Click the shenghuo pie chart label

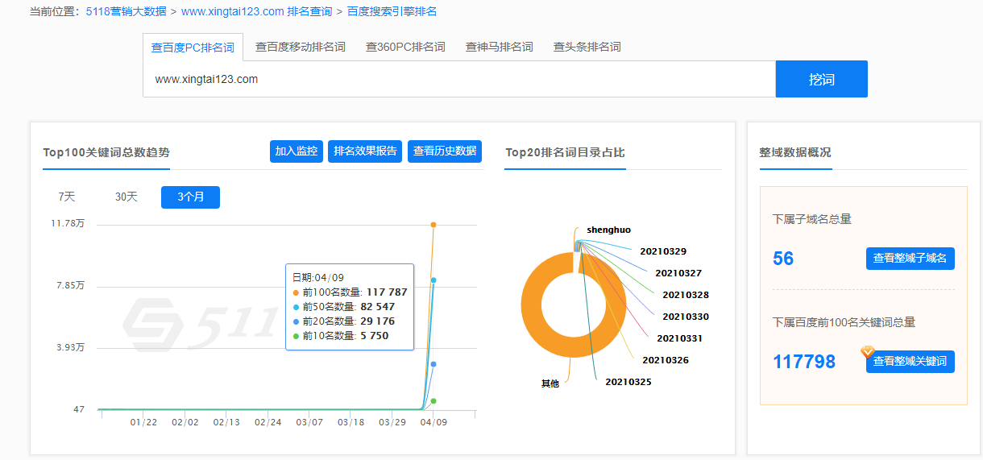click(x=608, y=230)
